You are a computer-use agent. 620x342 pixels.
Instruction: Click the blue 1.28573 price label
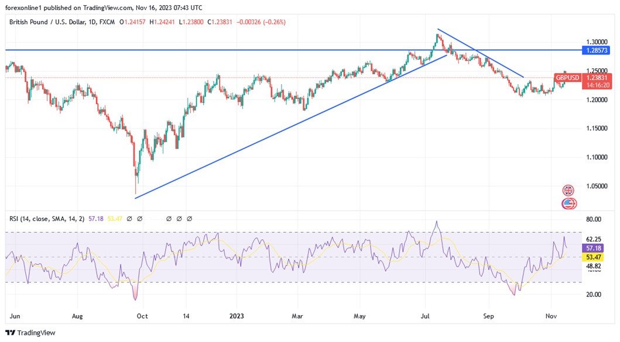coord(597,51)
